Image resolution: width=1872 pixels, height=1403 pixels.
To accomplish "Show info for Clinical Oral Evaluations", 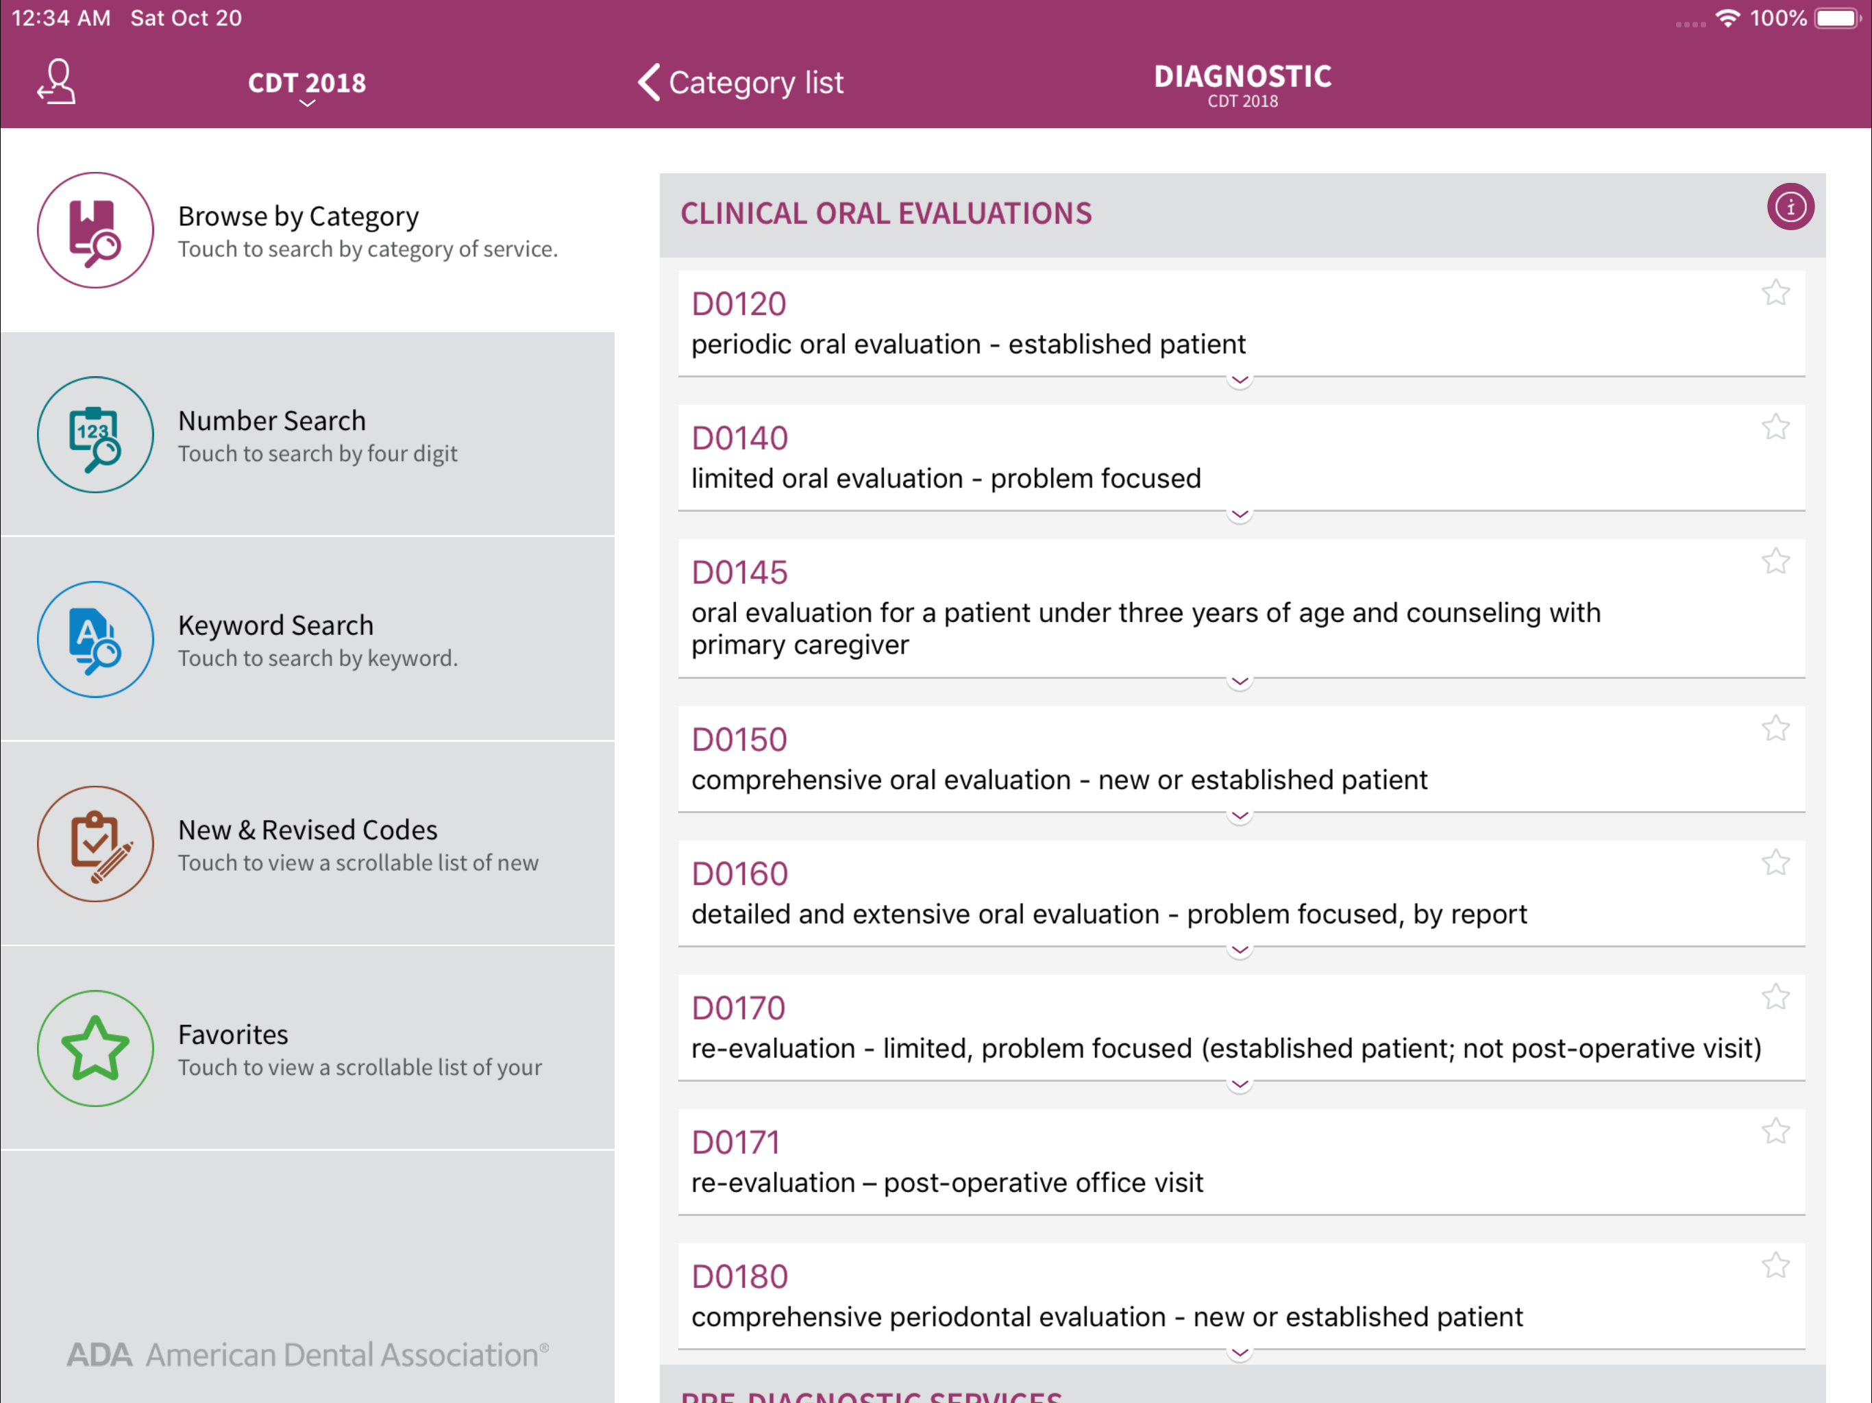I will coord(1790,208).
